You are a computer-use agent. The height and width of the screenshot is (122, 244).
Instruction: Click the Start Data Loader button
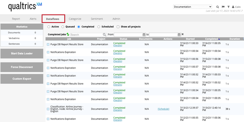[22, 53]
